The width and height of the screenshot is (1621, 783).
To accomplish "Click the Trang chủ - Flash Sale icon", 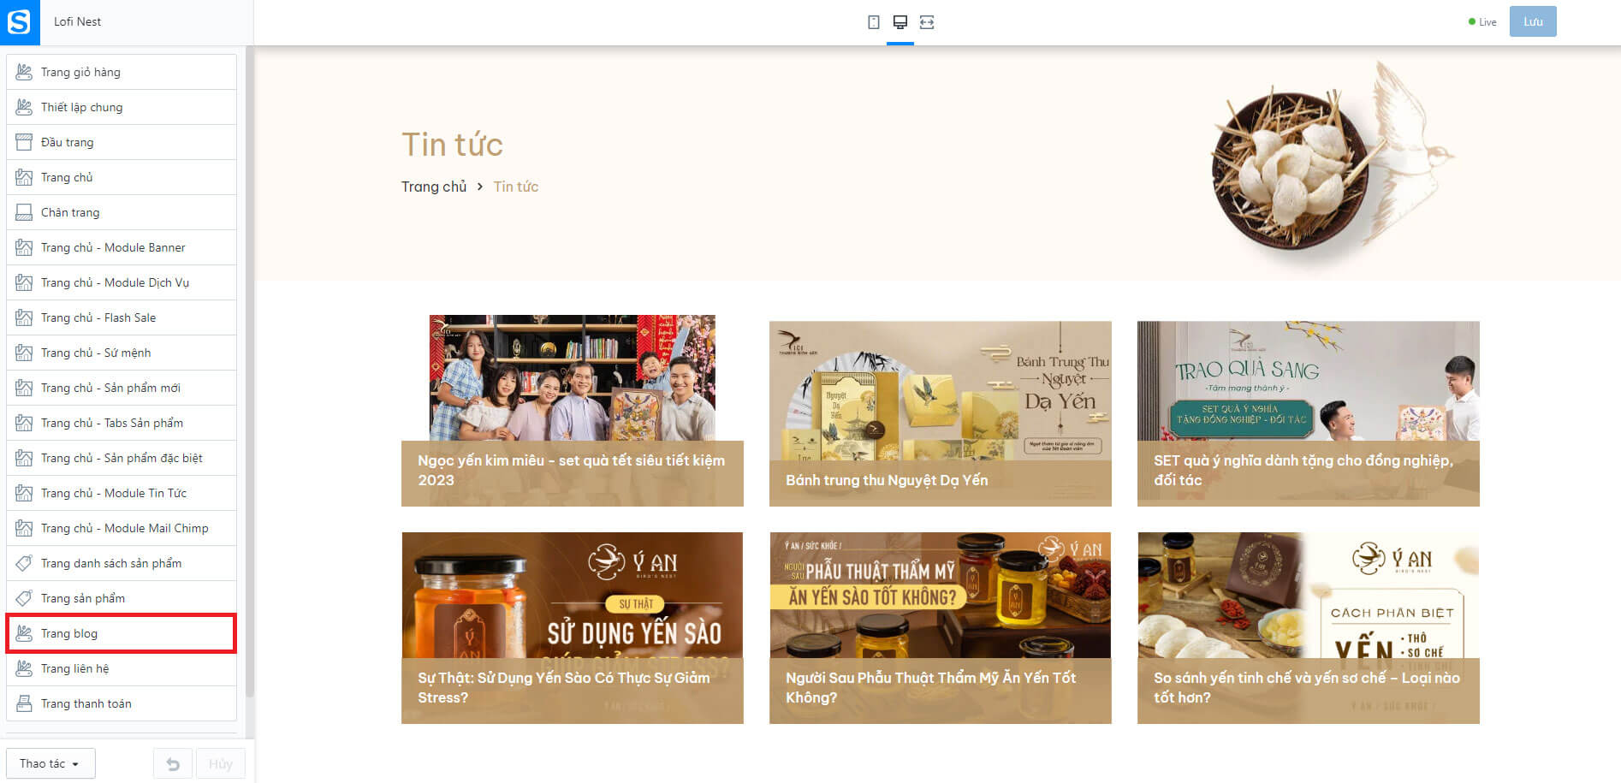I will (x=24, y=317).
